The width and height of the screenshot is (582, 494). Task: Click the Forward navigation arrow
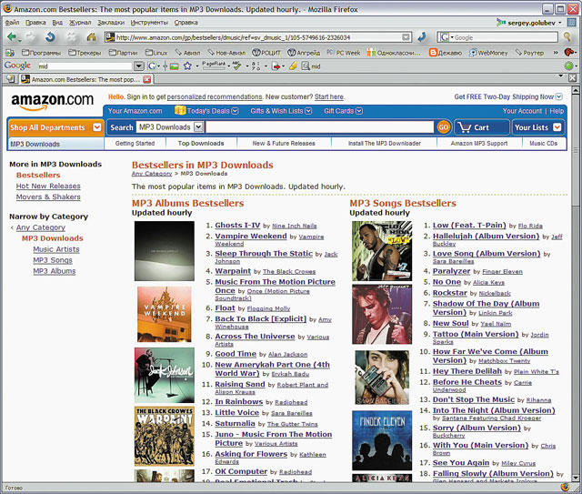tap(30, 36)
